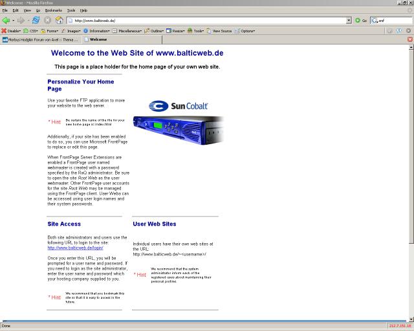Screen dimensions: 414x331
Task: Click the Personalize Your Home Page heading
Action: pyautogui.click(x=81, y=85)
